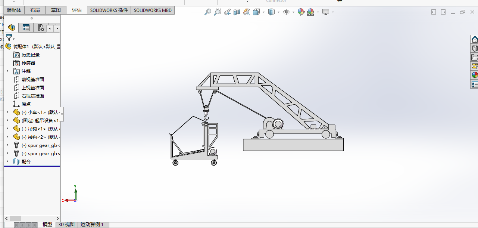Click the Hide/Show Items eye icon
This screenshot has width=478, height=228.
(286, 12)
